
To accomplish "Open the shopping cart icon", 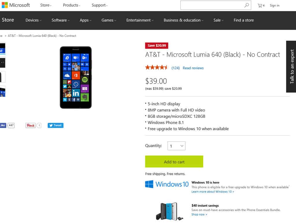I will tap(261, 5).
